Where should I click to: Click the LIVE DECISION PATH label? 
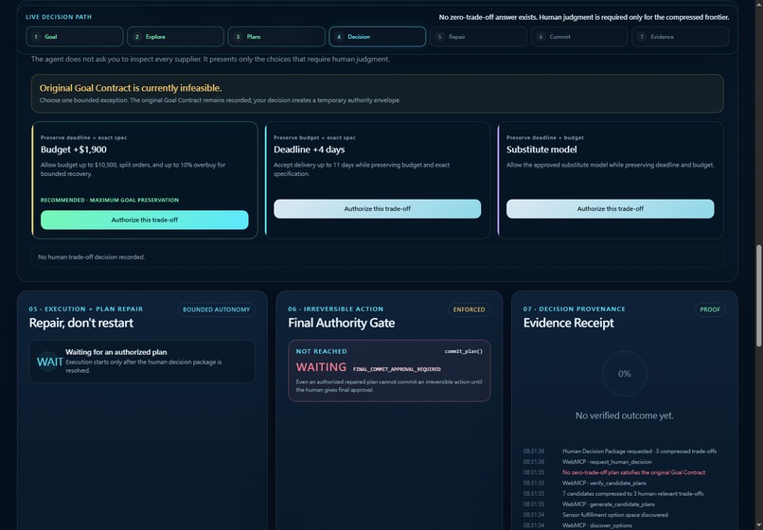(x=59, y=17)
